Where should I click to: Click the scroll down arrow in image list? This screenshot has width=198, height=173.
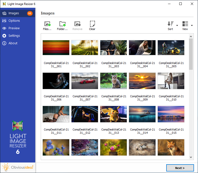191,157
